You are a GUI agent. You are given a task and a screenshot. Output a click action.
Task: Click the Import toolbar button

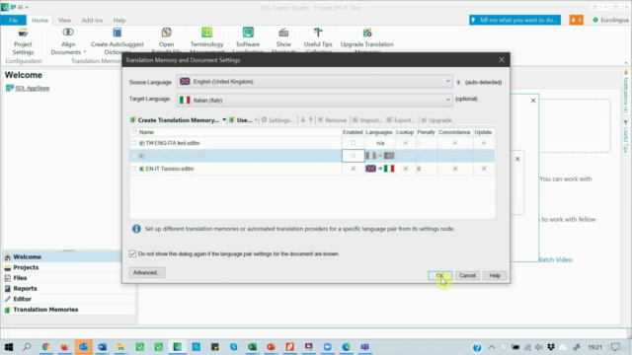point(366,120)
